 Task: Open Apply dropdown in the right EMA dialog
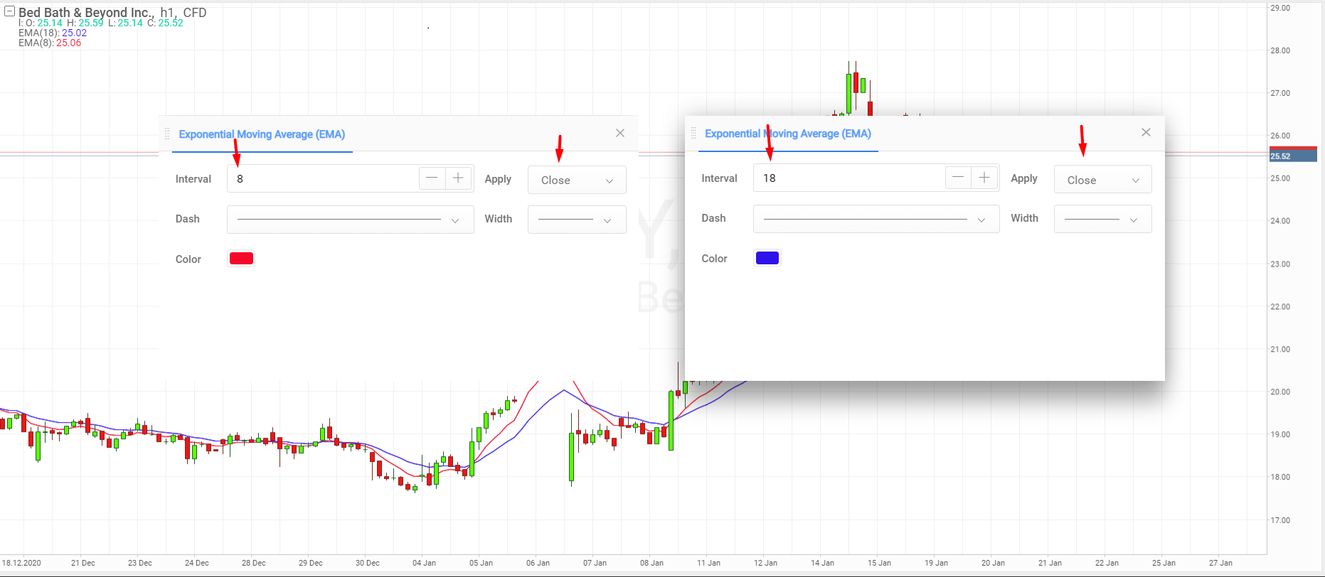pyautogui.click(x=1103, y=180)
